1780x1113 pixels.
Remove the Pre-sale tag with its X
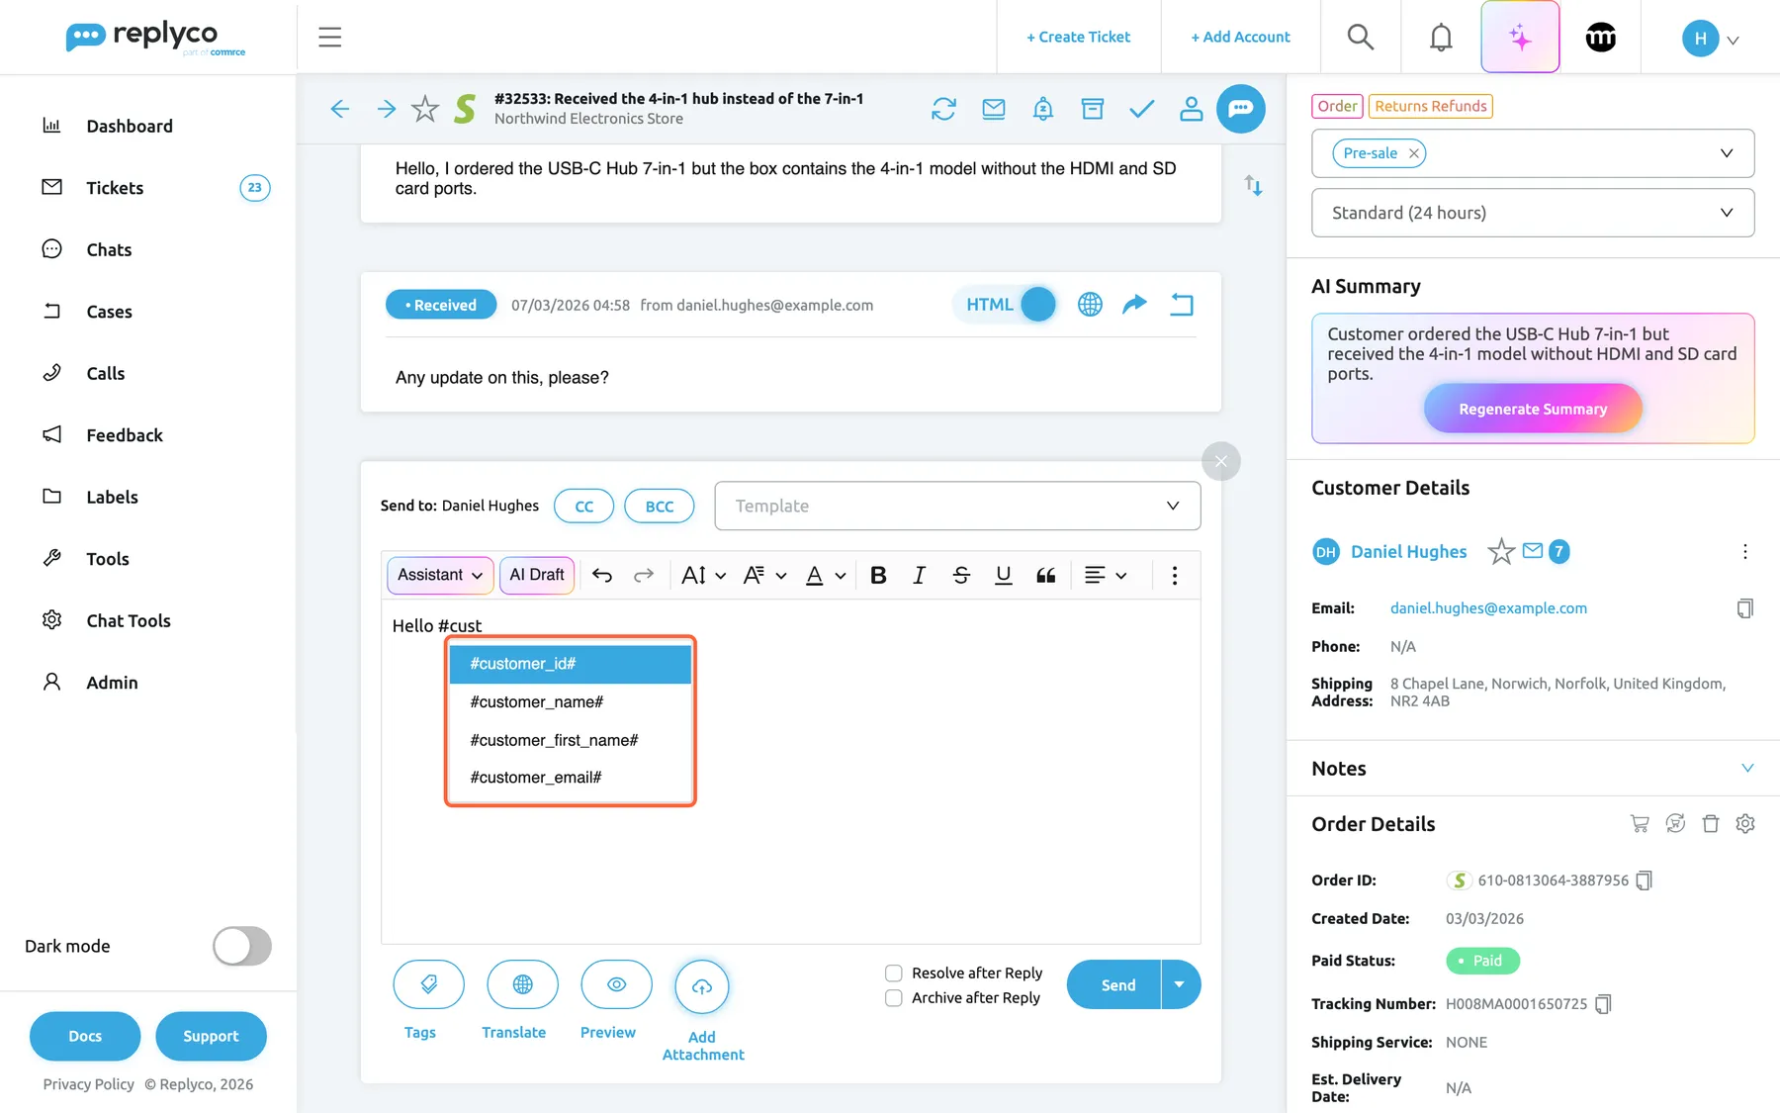click(x=1414, y=153)
